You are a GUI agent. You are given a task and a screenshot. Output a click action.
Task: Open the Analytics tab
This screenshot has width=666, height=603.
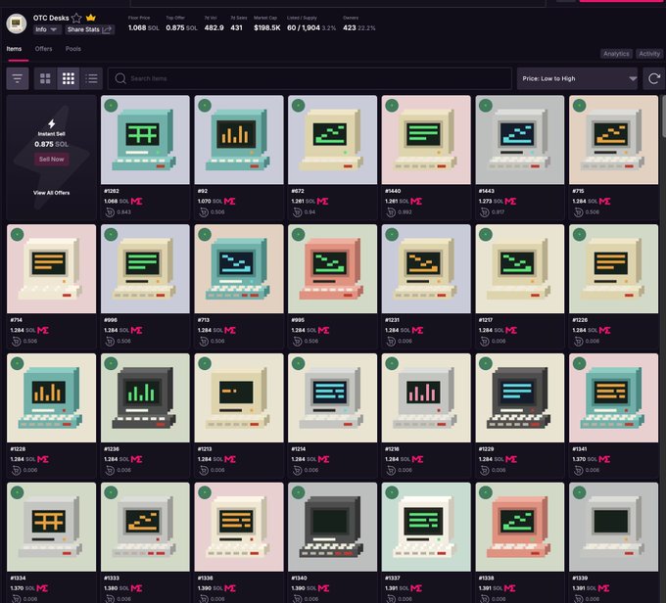616,54
